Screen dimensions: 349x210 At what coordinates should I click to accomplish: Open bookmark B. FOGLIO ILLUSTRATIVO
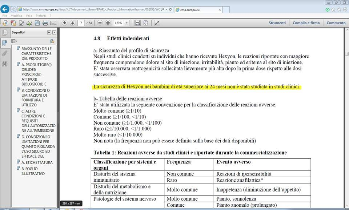tap(33, 171)
